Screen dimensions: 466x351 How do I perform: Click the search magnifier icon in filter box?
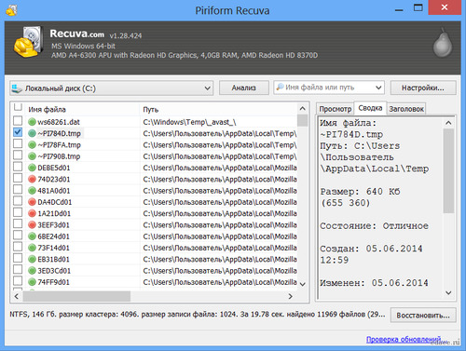(x=281, y=87)
